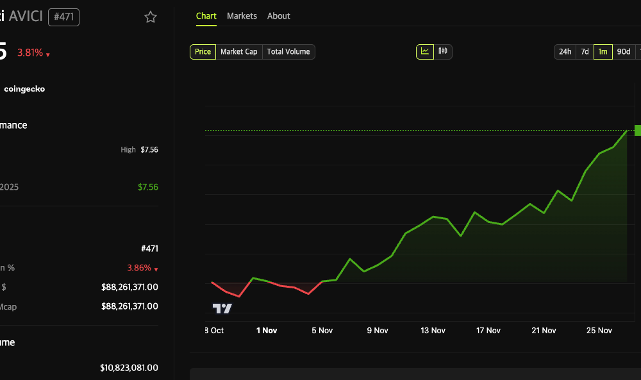Click the #471 rank badge
This screenshot has width=641, height=380.
pyautogui.click(x=63, y=17)
